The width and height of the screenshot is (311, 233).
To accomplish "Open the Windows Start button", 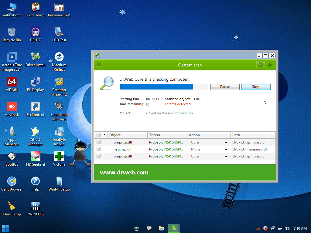I will pyautogui.click(x=5, y=228).
